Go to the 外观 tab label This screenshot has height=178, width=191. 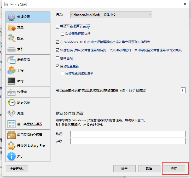pos(20,113)
